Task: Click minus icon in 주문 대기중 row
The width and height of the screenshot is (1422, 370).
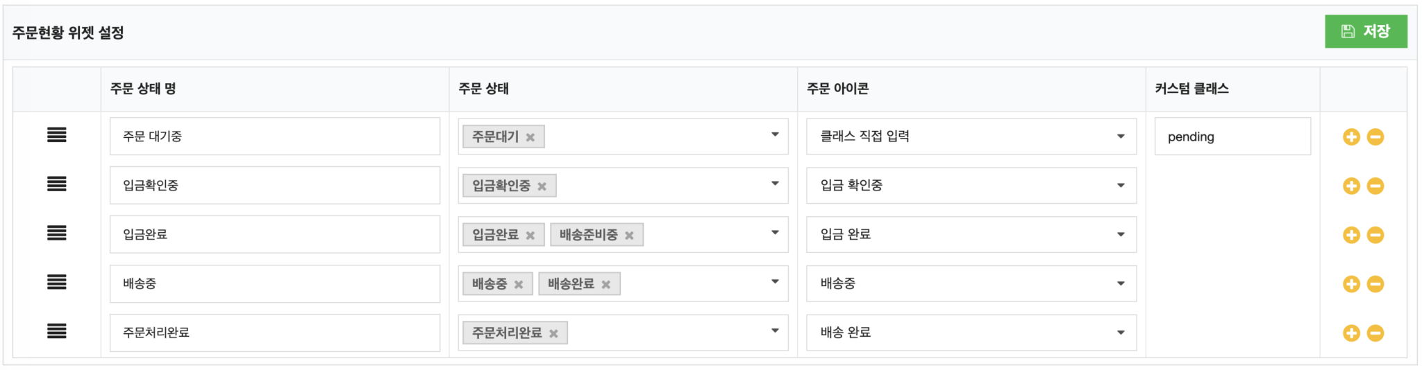Action: click(x=1375, y=137)
